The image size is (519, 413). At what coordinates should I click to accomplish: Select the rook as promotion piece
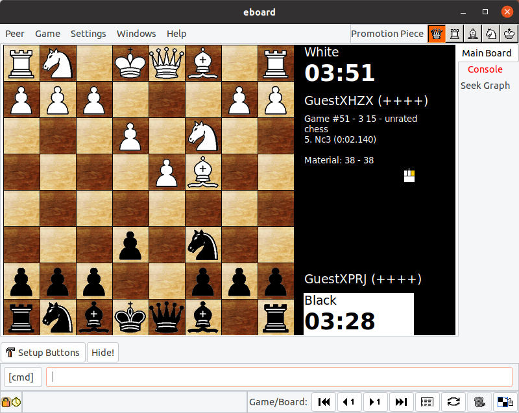click(x=454, y=34)
